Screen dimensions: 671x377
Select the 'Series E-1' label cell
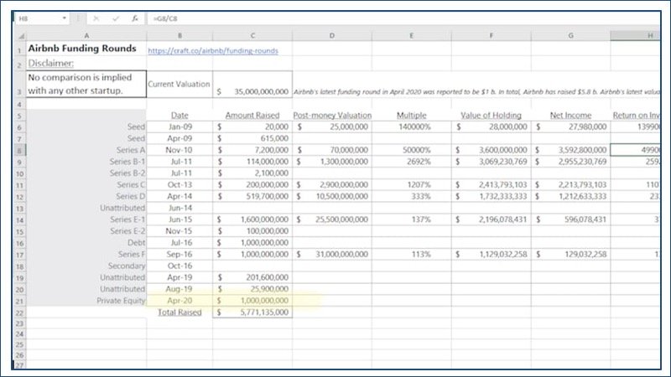[x=86, y=219]
